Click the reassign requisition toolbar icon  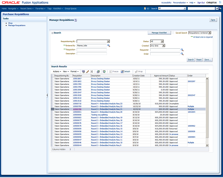(98, 72)
